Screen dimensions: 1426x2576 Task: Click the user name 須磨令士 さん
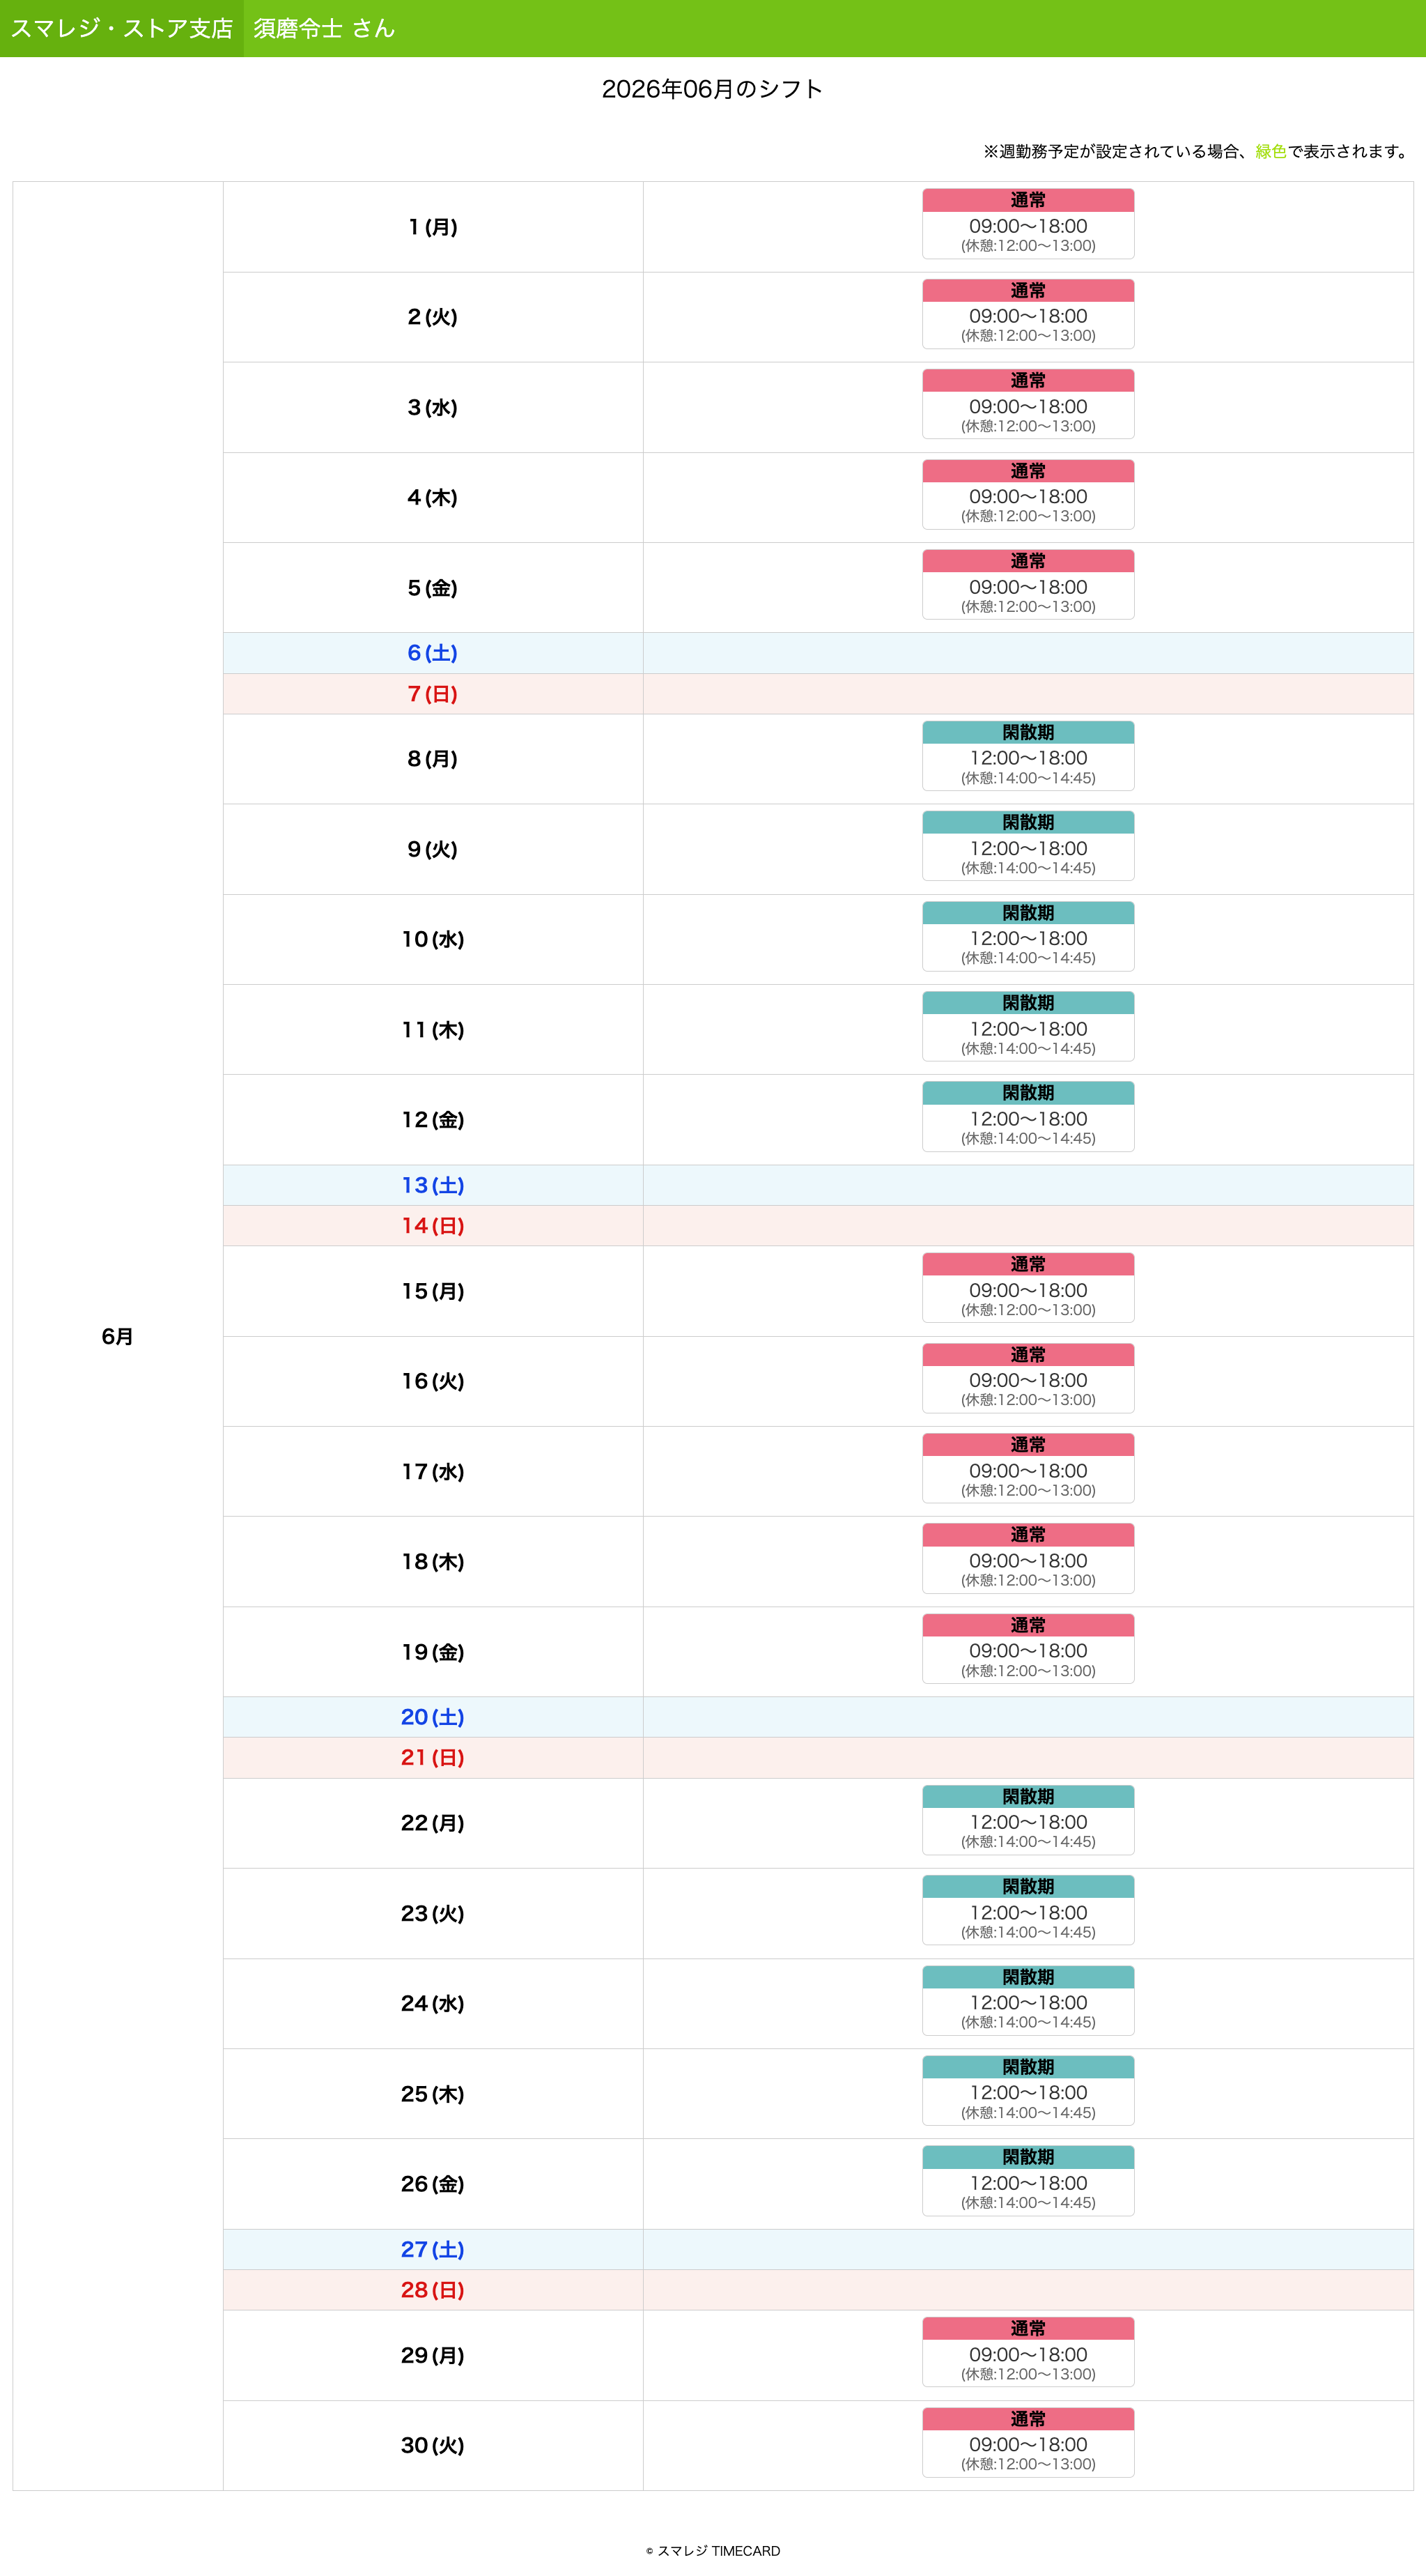tap(324, 28)
